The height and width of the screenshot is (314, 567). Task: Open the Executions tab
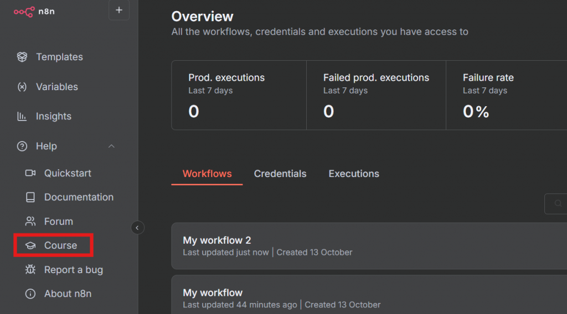[x=354, y=174]
